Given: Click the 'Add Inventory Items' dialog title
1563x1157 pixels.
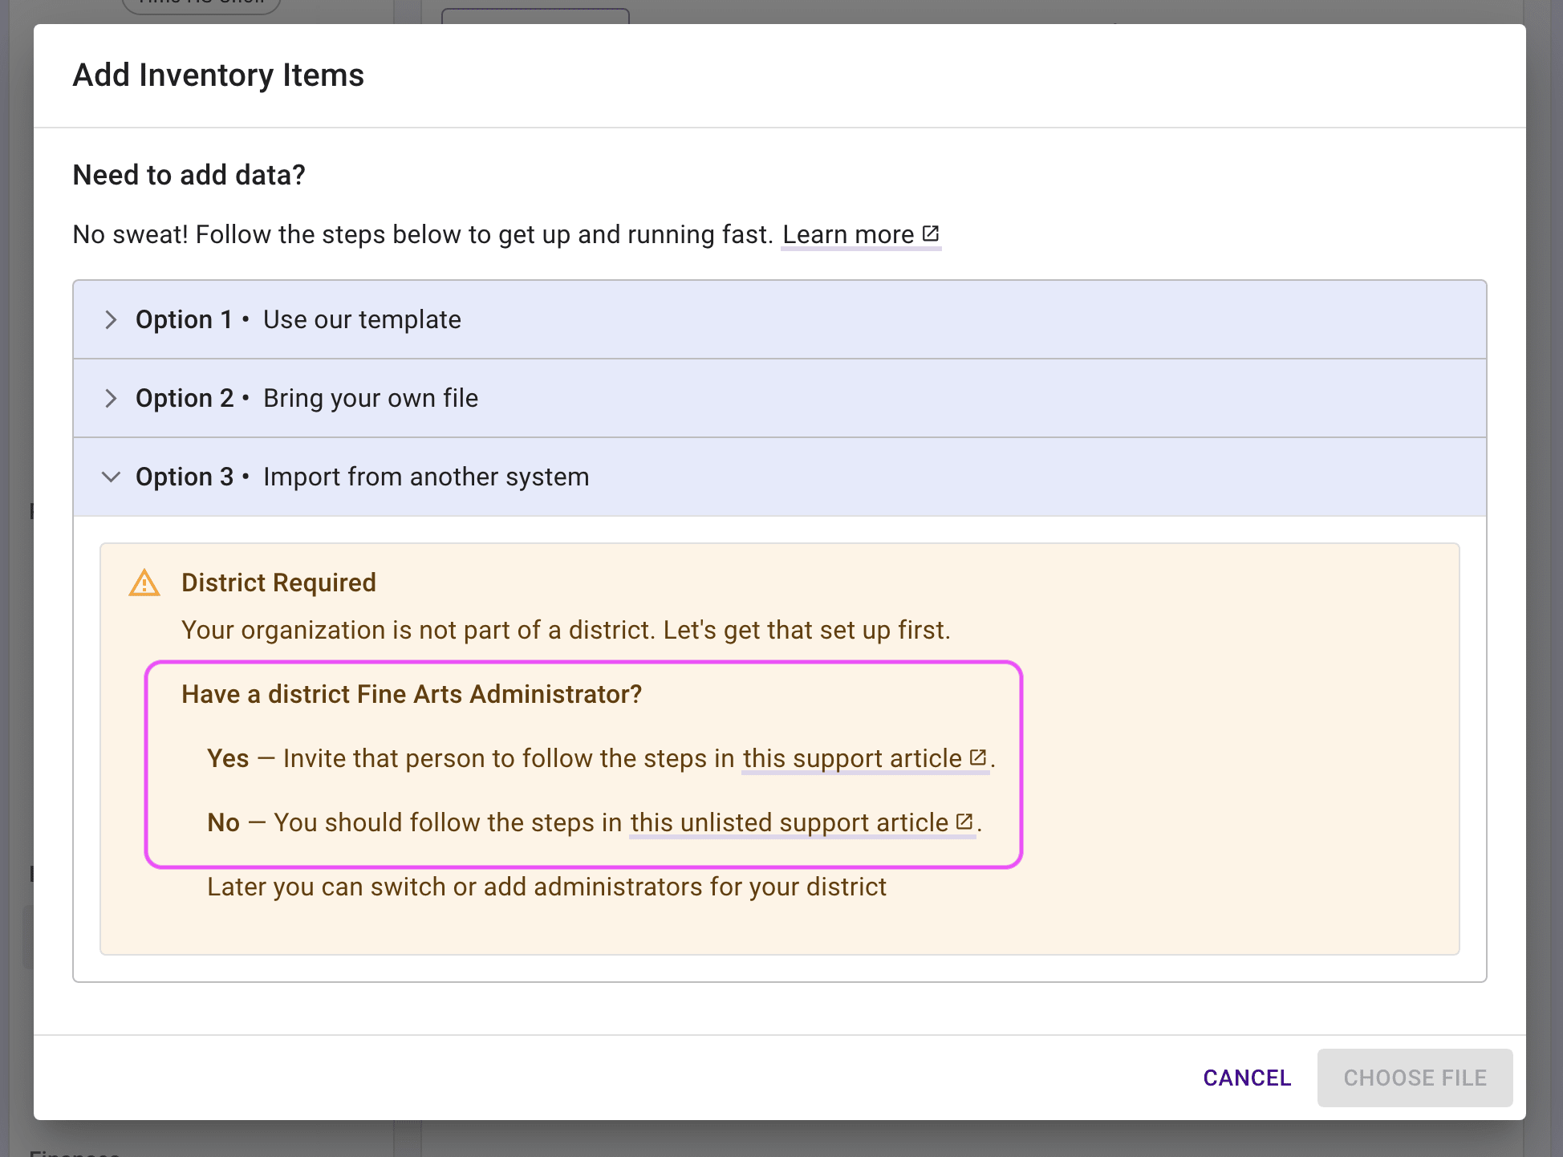Looking at the screenshot, I should [218, 75].
